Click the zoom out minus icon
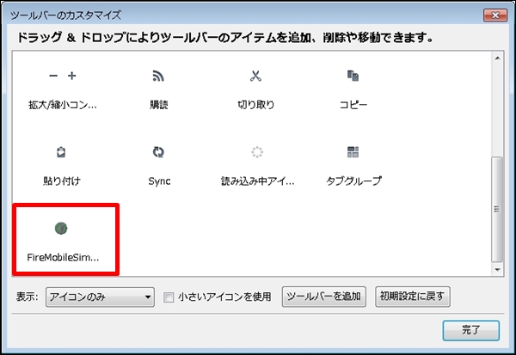 [x=53, y=76]
